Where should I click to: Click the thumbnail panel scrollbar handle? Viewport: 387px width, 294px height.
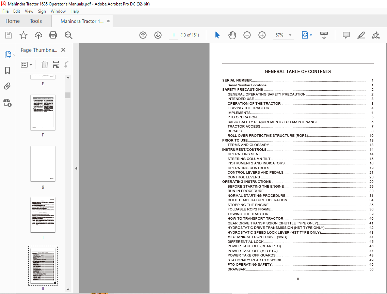pyautogui.click(x=68, y=95)
